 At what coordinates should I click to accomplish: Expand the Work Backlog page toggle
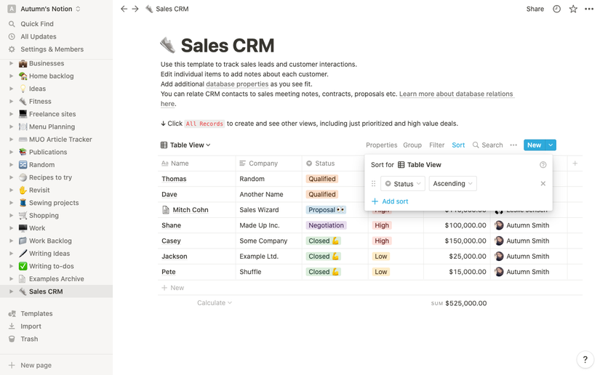tap(11, 241)
